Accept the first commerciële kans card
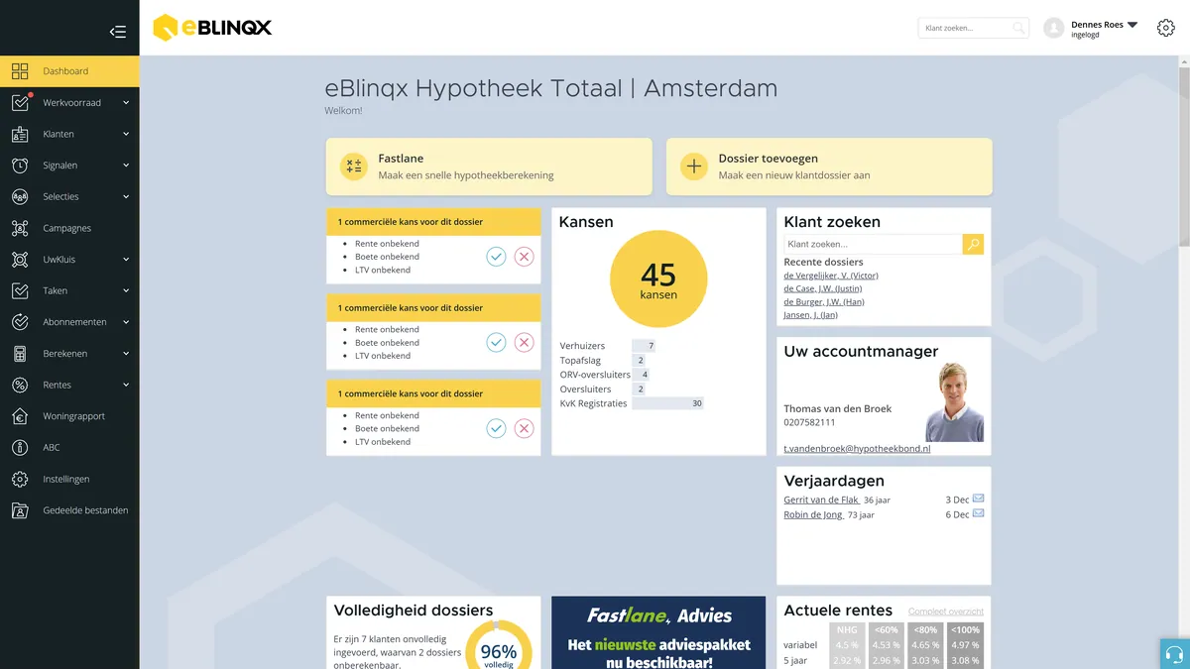 (496, 257)
